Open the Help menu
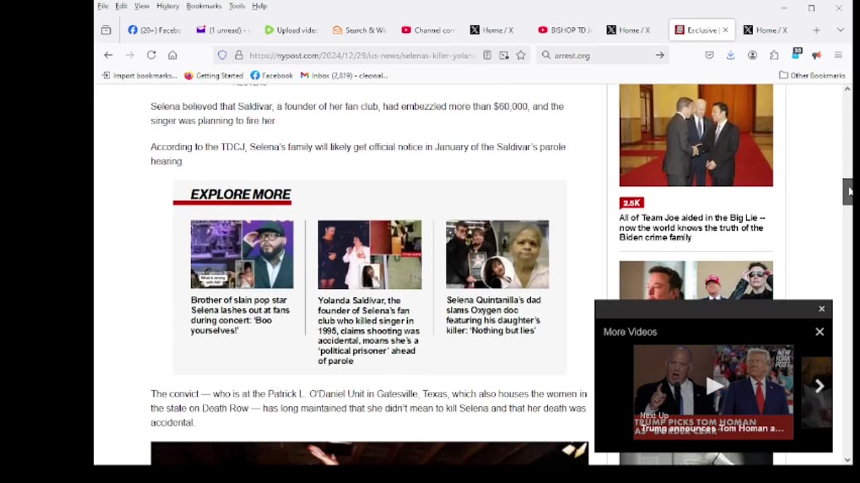The image size is (860, 483). pyautogui.click(x=259, y=6)
